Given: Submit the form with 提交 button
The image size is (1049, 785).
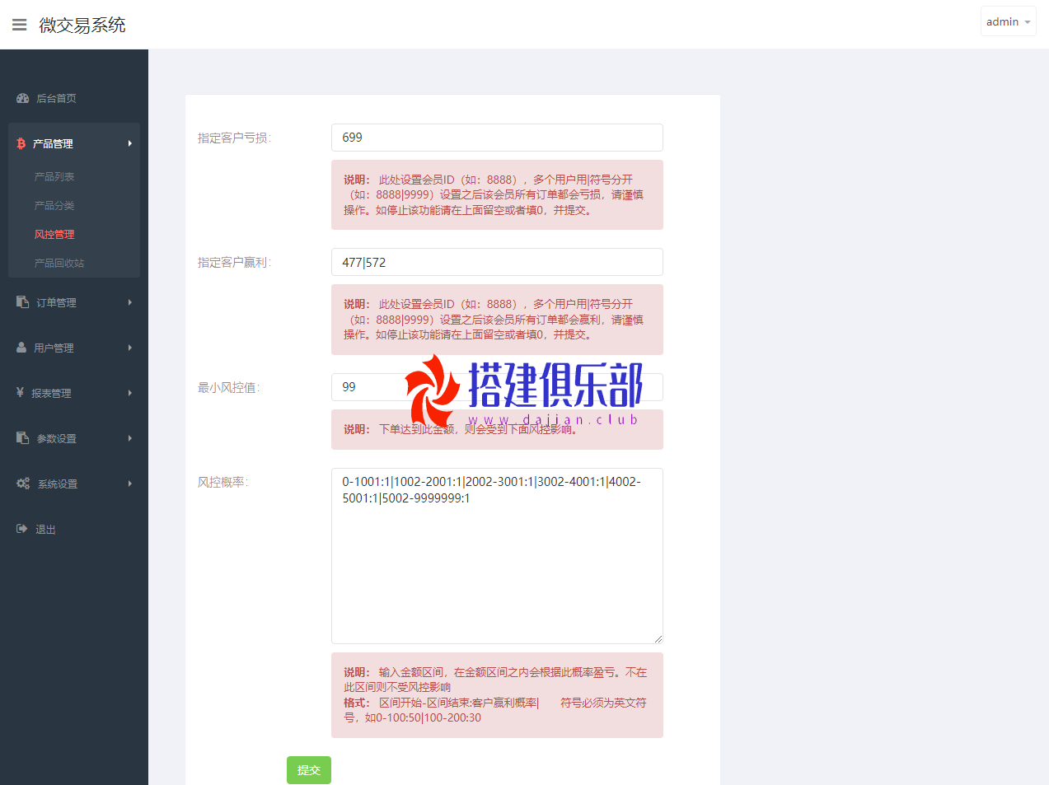Looking at the screenshot, I should click(309, 770).
